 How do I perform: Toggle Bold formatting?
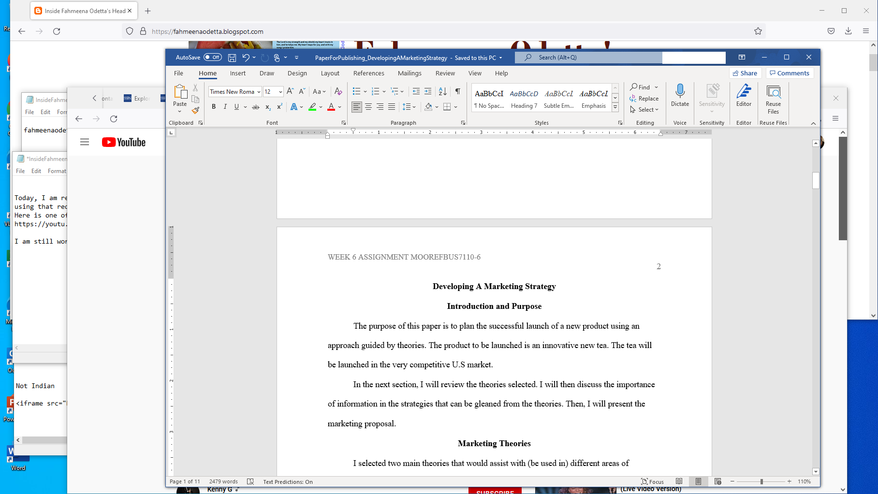(214, 107)
